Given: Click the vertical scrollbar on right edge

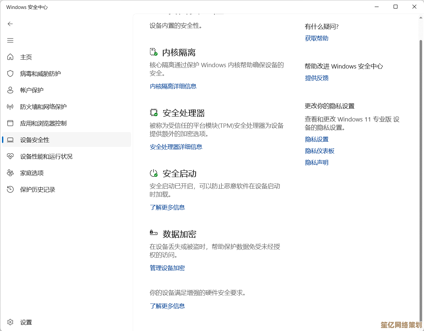Looking at the screenshot, I should pos(421,165).
